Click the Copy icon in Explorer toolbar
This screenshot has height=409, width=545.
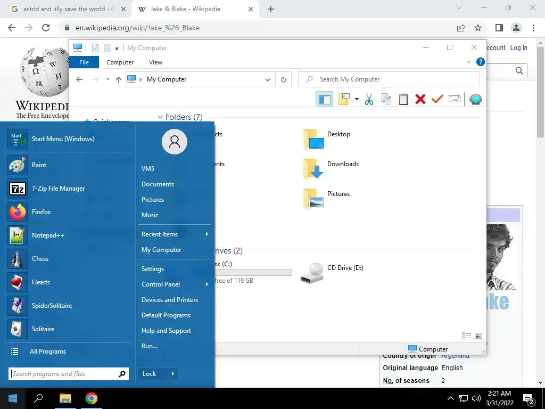[x=386, y=99]
